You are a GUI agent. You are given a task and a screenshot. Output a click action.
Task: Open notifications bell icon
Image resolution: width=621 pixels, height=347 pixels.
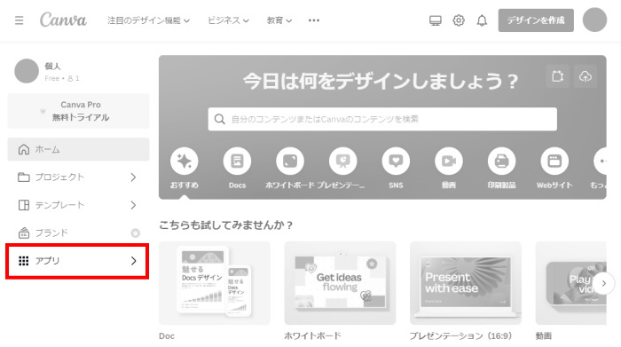click(x=482, y=20)
